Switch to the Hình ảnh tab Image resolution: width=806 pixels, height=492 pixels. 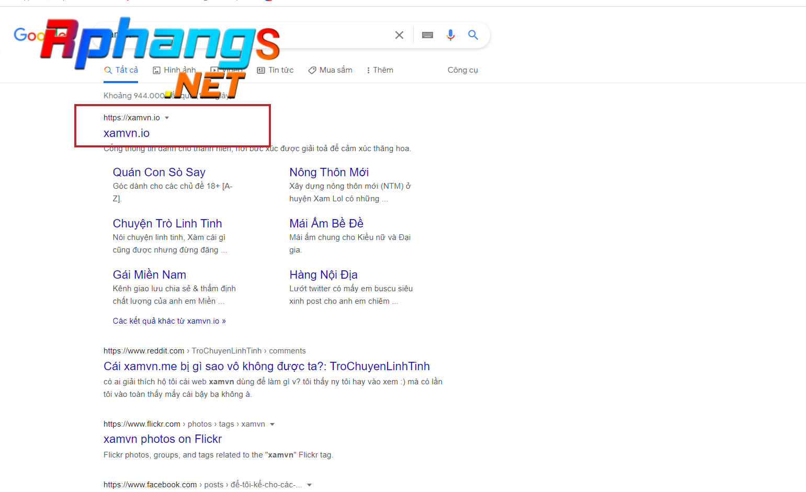click(174, 70)
